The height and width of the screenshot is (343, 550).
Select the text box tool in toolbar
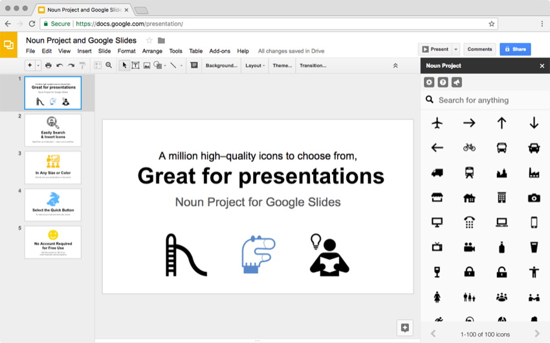point(135,65)
